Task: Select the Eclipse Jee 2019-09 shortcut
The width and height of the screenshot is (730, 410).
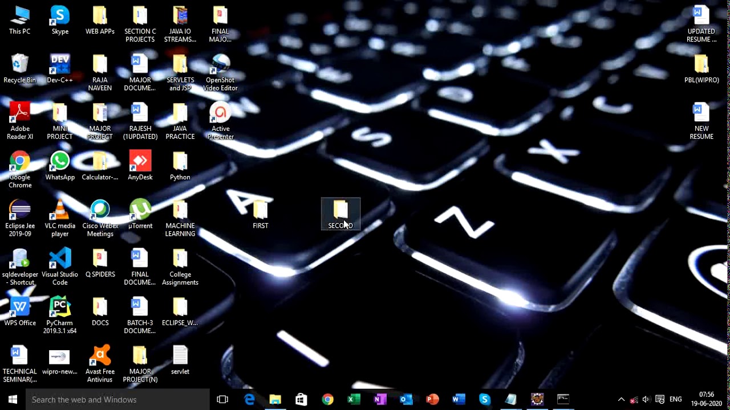Action: pyautogui.click(x=19, y=218)
